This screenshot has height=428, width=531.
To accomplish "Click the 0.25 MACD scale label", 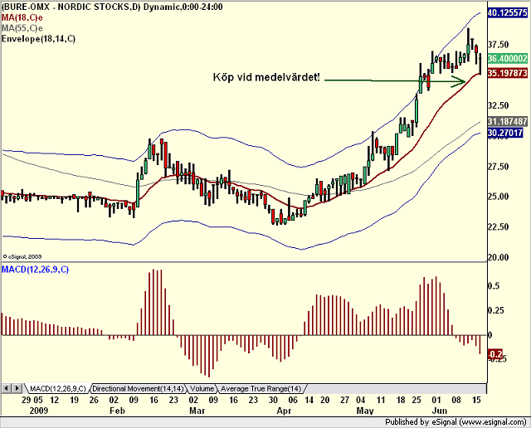I will point(497,310).
